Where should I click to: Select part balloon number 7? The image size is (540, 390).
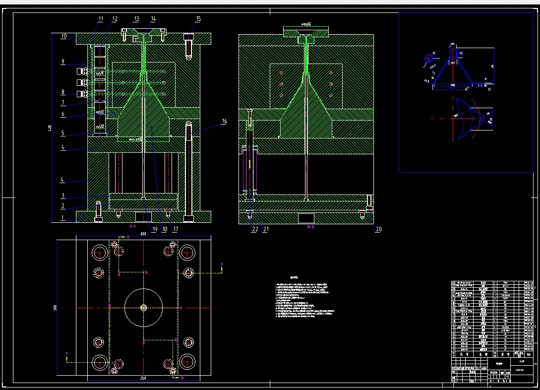click(62, 103)
